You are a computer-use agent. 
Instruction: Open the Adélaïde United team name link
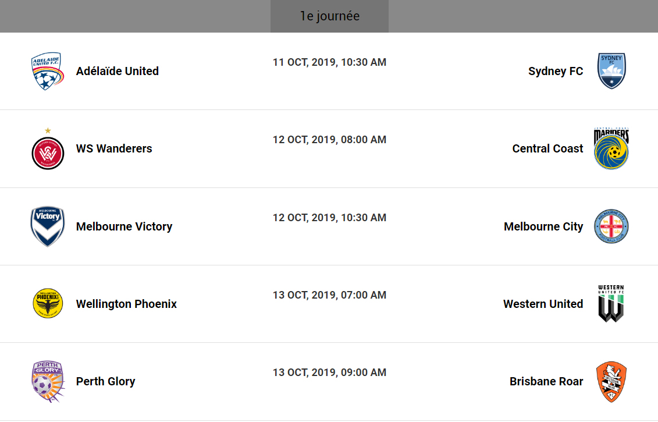pos(118,71)
